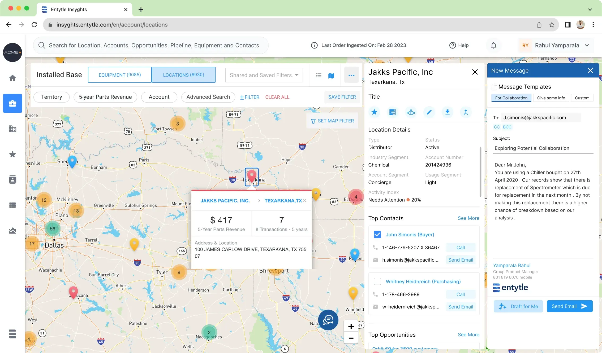
Task: Open the notifications bell
Action: [x=493, y=45]
